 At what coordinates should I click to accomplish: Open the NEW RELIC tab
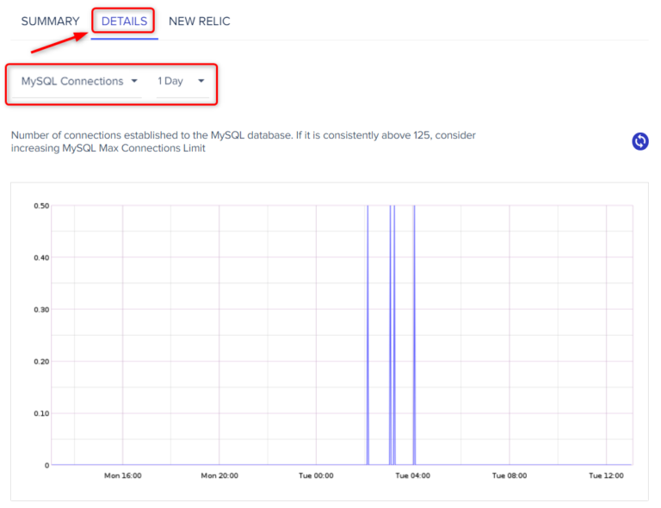tap(200, 22)
